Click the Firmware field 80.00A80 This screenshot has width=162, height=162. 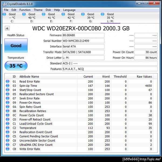pyautogui.click(x=83, y=35)
